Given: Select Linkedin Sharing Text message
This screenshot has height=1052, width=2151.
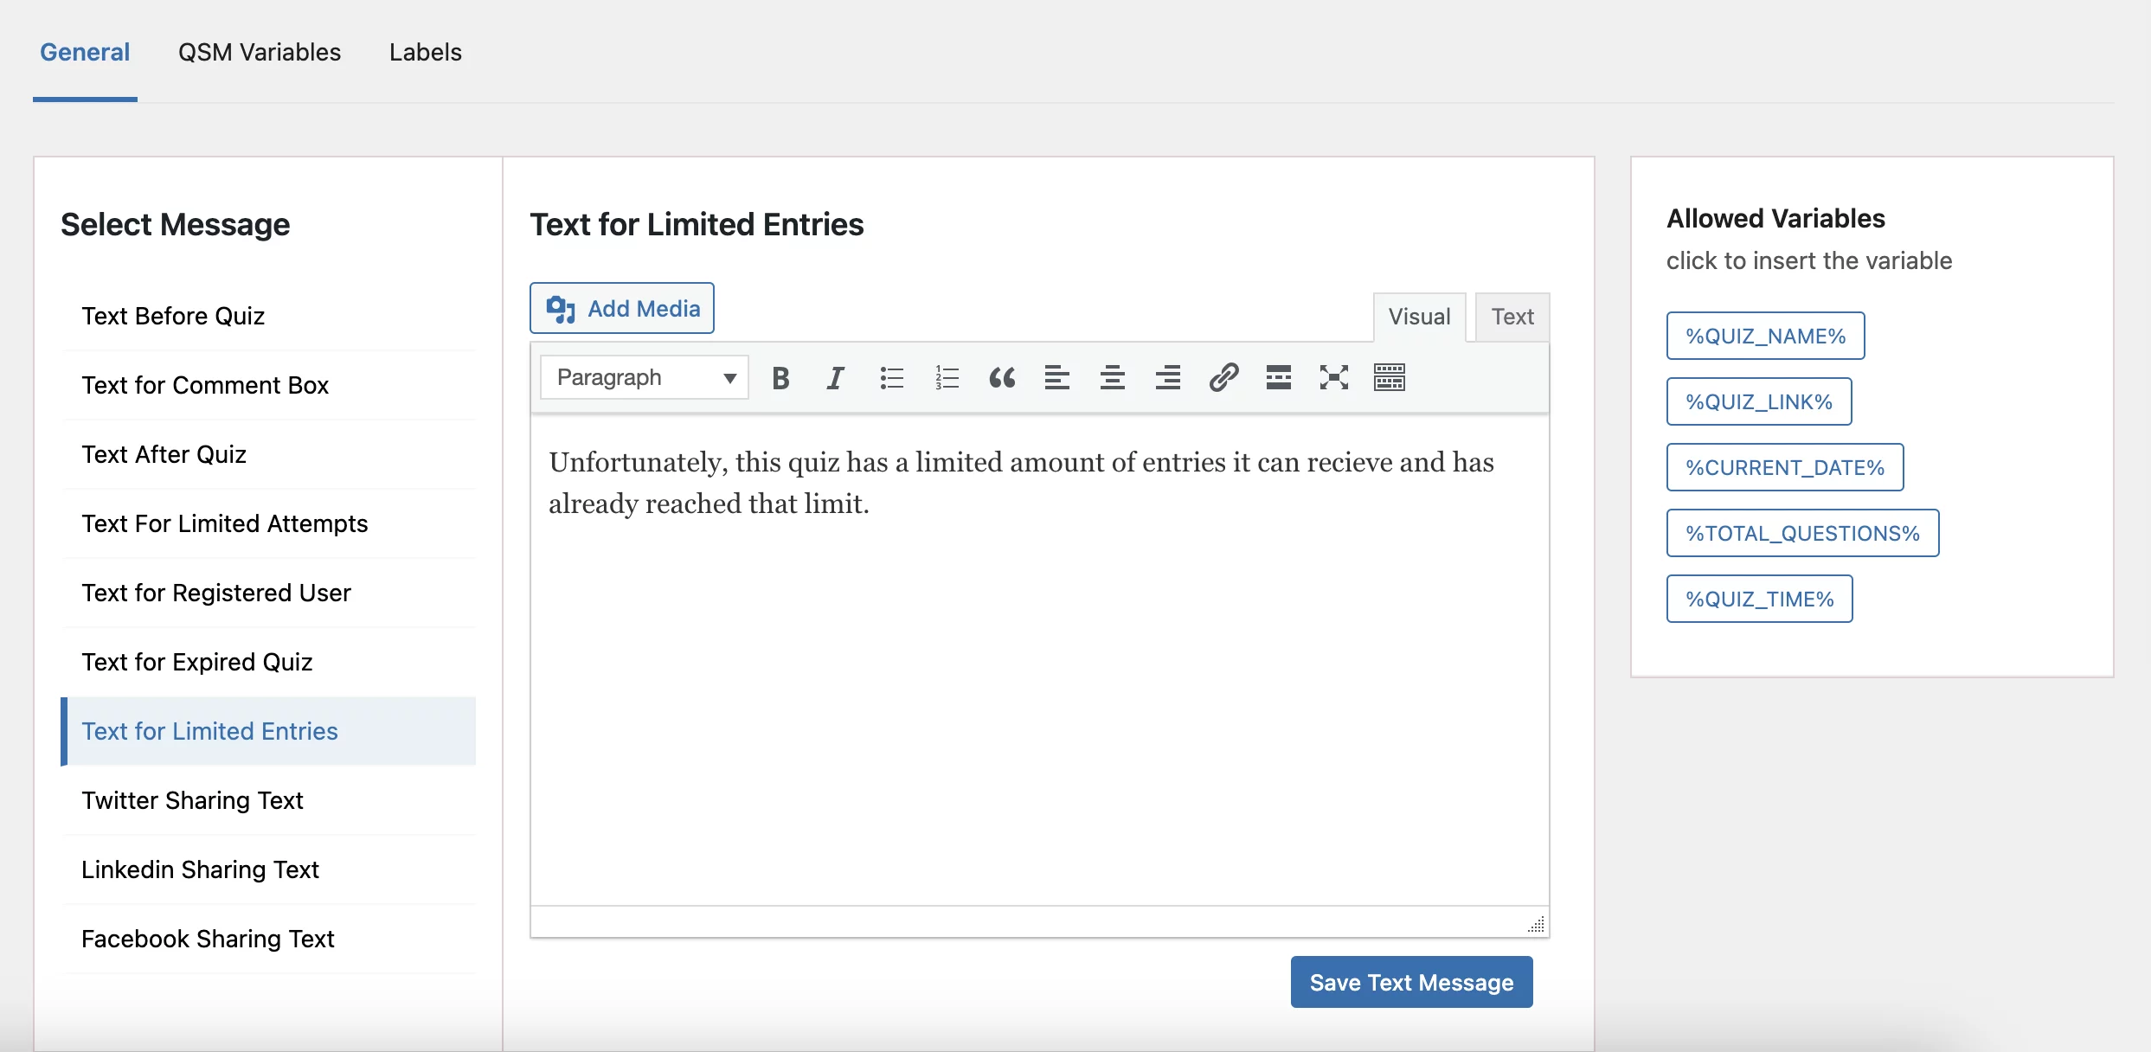Looking at the screenshot, I should click(x=268, y=869).
